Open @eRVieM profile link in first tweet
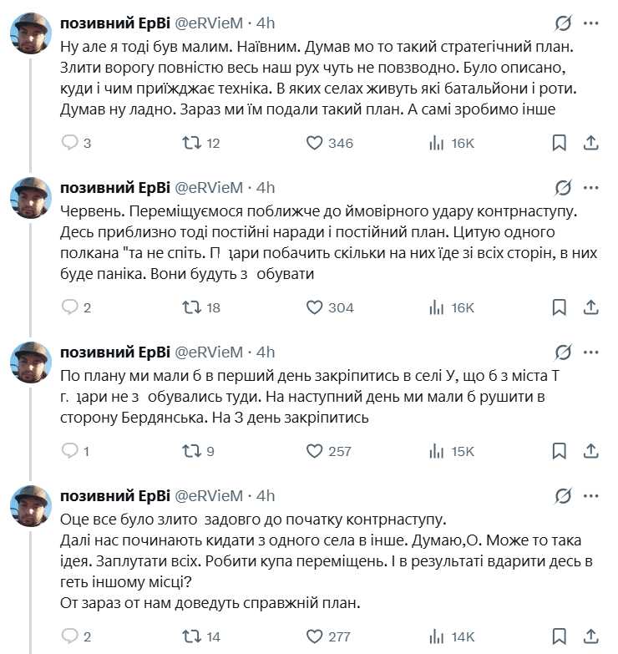The height and width of the screenshot is (654, 618). click(x=208, y=23)
